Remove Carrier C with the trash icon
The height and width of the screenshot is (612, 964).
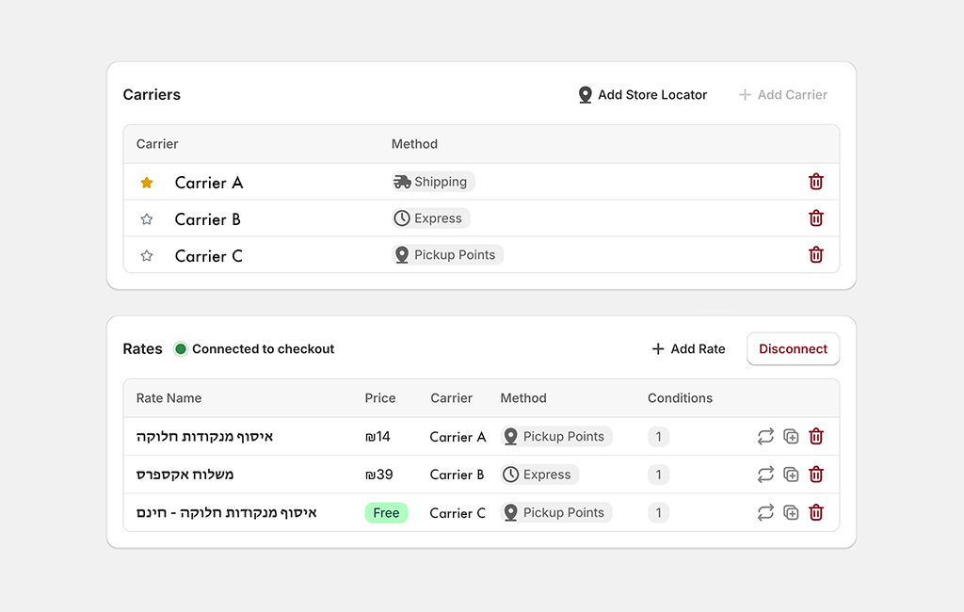[816, 254]
